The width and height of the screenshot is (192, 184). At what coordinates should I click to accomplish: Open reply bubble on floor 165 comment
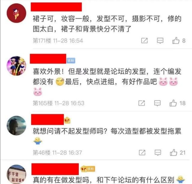[157, 103]
